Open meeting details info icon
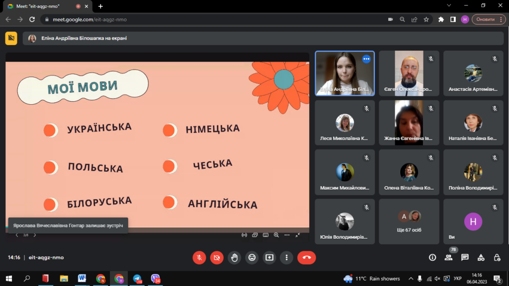This screenshot has width=509, height=286. point(432,257)
